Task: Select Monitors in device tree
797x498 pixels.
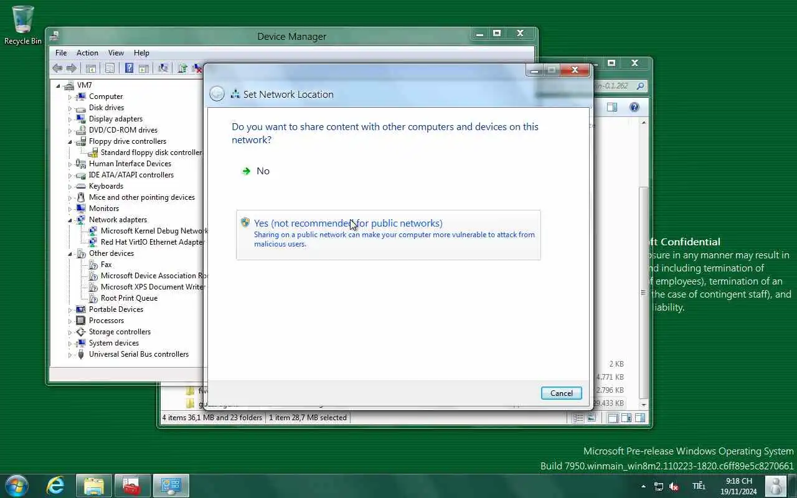Action: 103,209
